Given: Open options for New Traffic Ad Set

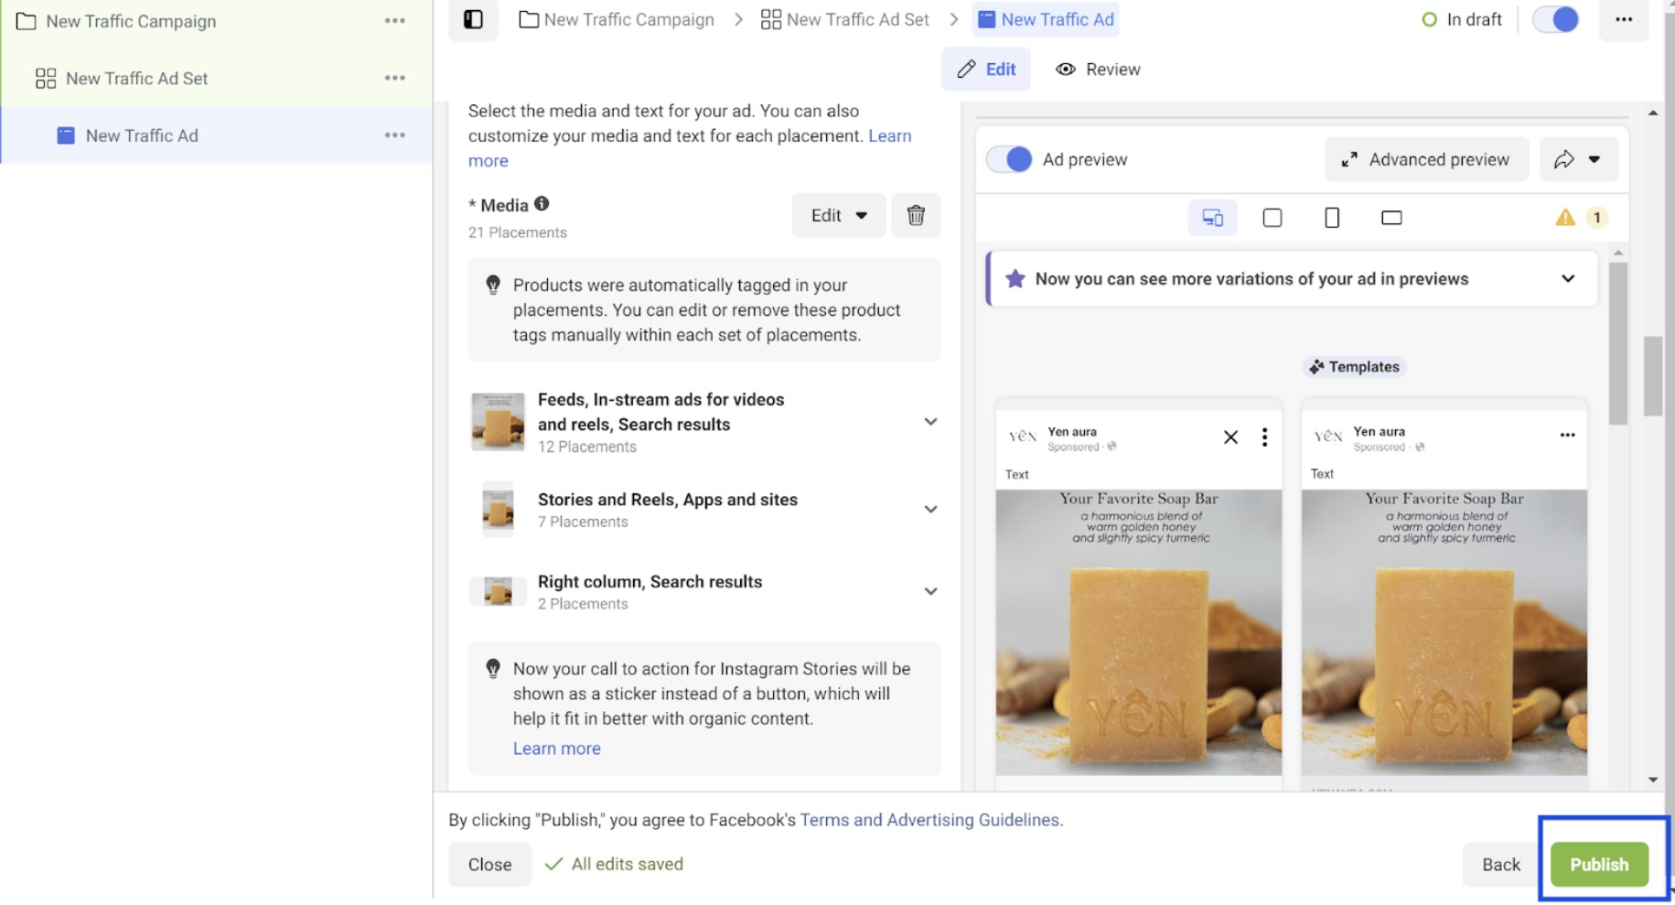Looking at the screenshot, I should 394,78.
